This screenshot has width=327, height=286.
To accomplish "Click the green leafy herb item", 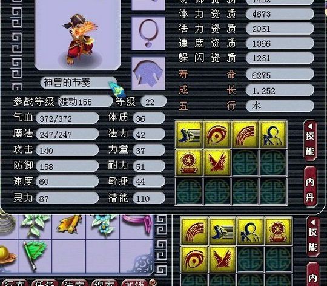I will pos(35,226).
